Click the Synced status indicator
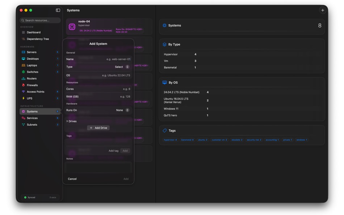Screen dimensions: 344x215 point(30,197)
